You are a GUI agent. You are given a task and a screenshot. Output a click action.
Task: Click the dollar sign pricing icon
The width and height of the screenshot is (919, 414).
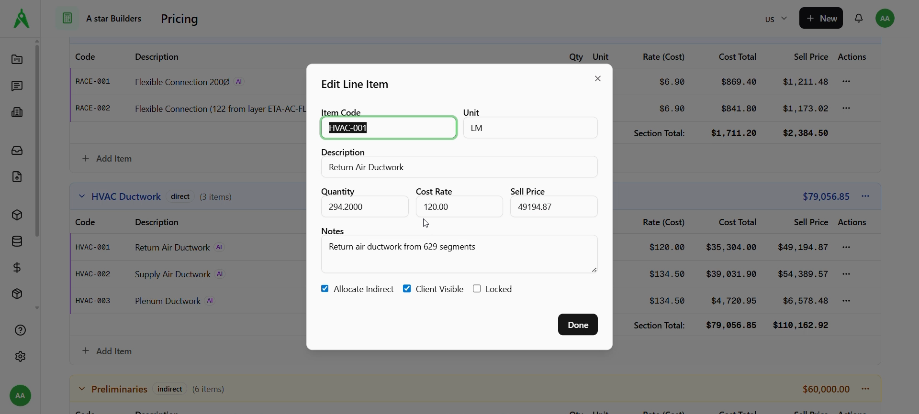[x=17, y=268]
